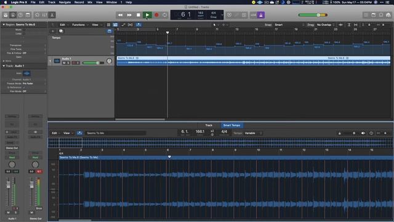The image size is (394, 222).
Task: Click the Vertical Auto Zoom button
Action: [x=349, y=25]
